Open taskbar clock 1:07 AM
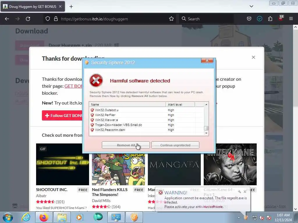 [x=283, y=217]
